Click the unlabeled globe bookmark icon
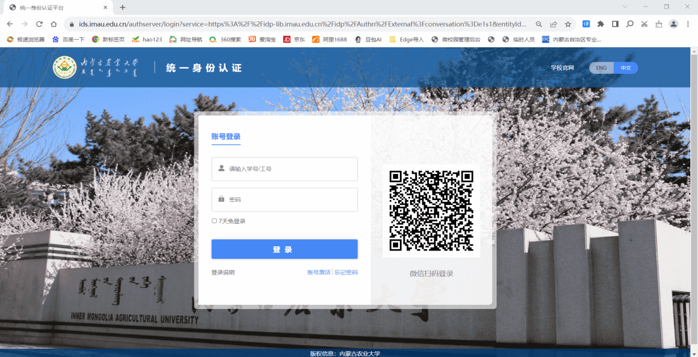Screen dimensions: 698x357 491,40
